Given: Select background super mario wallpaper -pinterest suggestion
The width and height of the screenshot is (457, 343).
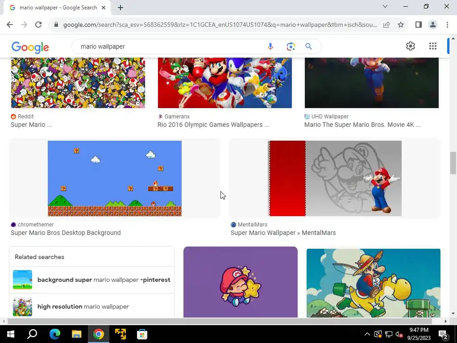Looking at the screenshot, I should tap(91, 280).
